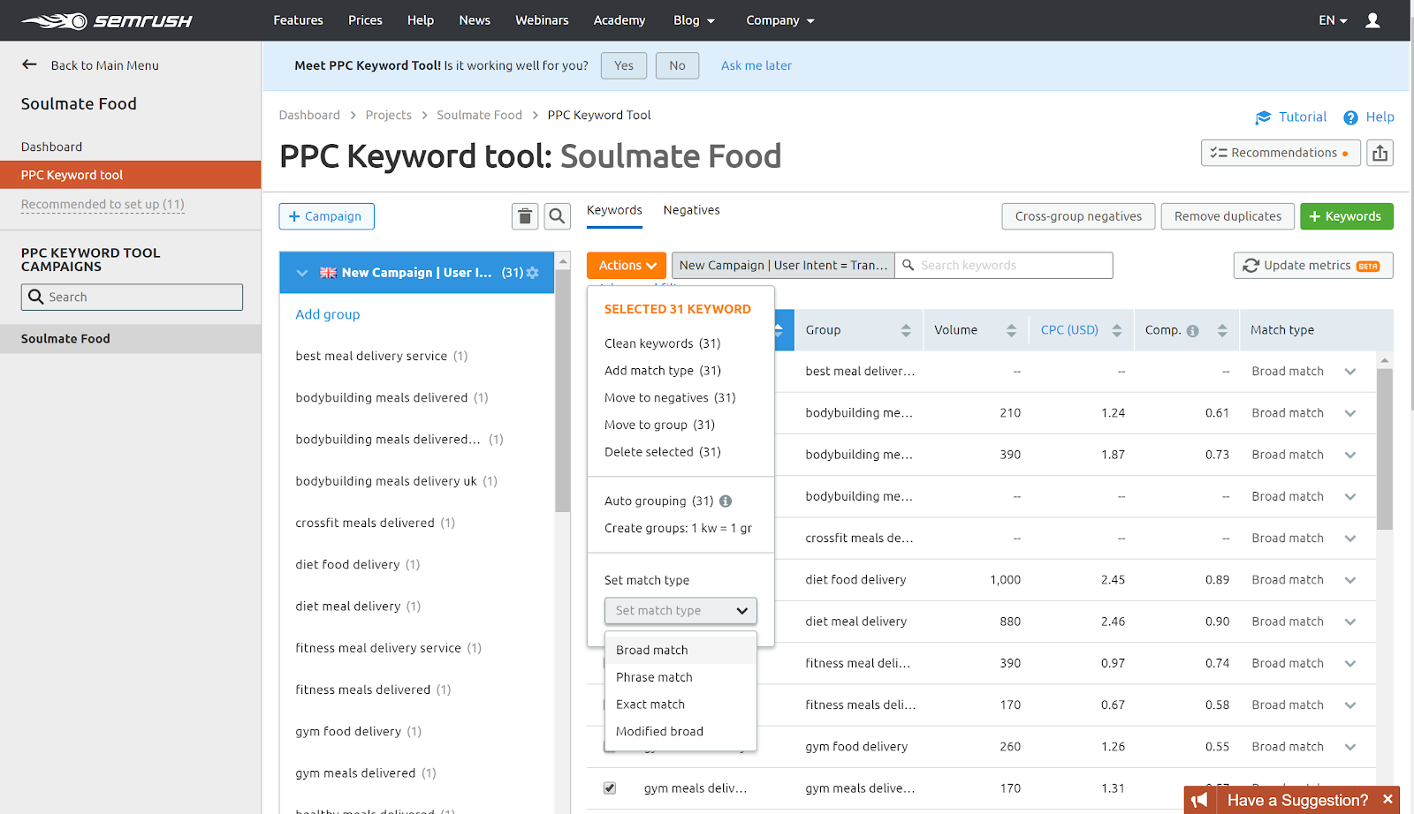Select Exact match option
This screenshot has width=1414, height=814.
pos(680,705)
